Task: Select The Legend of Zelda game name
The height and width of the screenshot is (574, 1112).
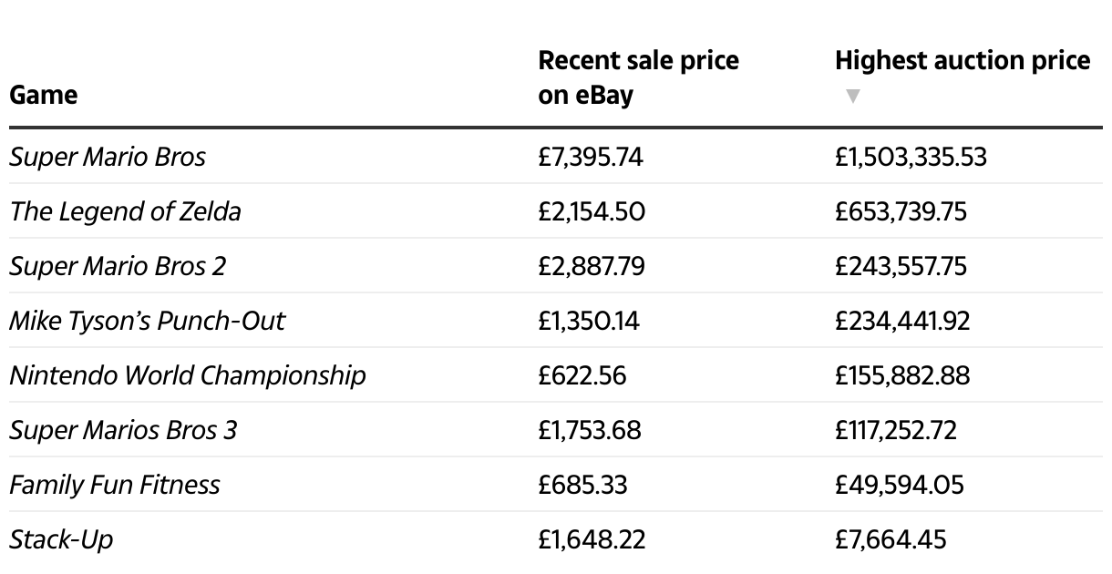Action: point(126,211)
